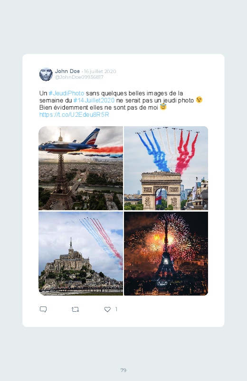The height and width of the screenshot is (381, 247).
Task: Like the tweet with heart icon
Action: coord(107,309)
